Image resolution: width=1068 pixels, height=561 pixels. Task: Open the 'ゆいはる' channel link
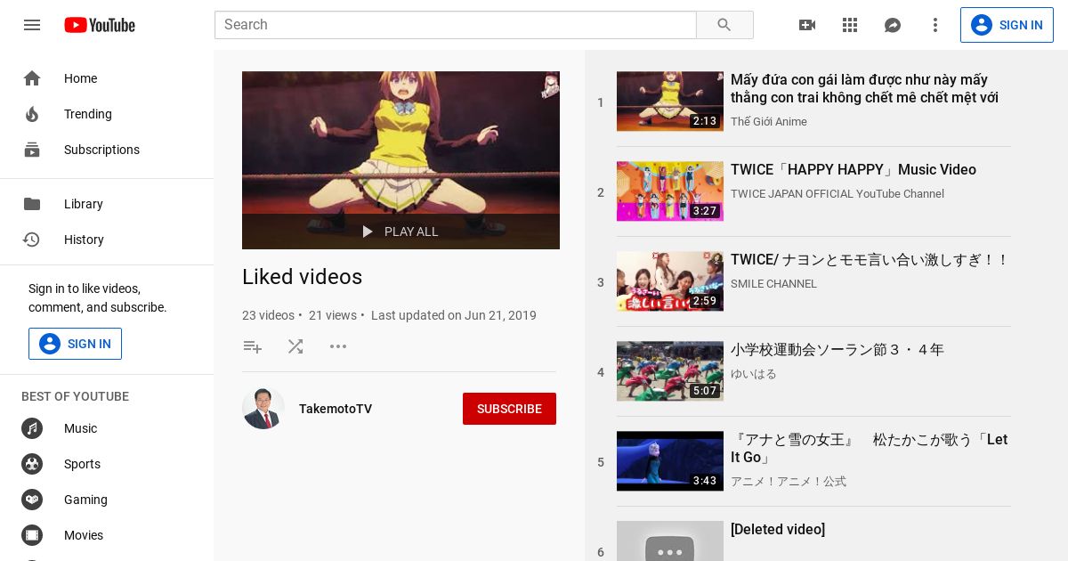tap(754, 374)
